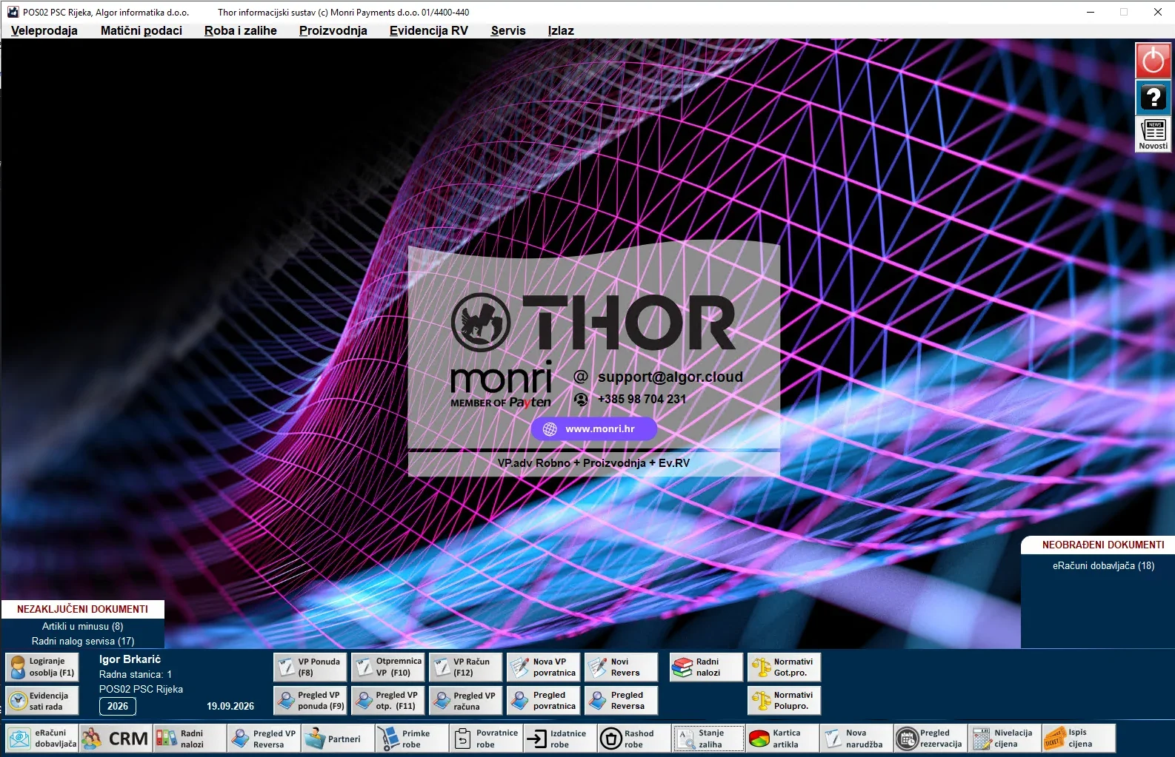Open eRačuni dobavljača toolbar button

[x=42, y=739]
